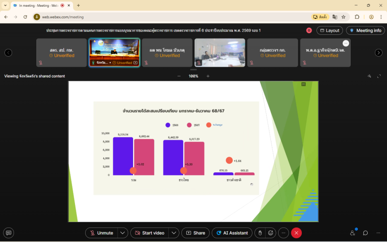Leave the meeting with red X button
The image size is (387, 242).
tap(296, 233)
